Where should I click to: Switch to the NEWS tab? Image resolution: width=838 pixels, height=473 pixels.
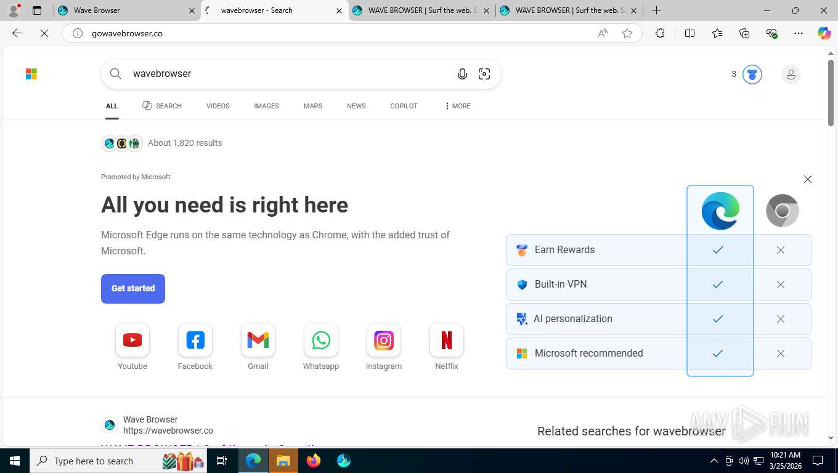[x=356, y=106]
